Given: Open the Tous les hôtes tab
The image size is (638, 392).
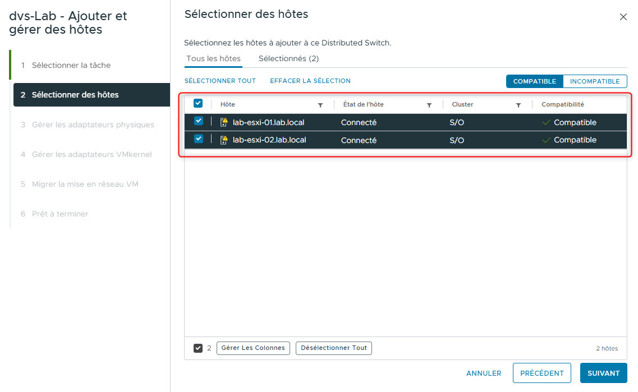Looking at the screenshot, I should click(x=213, y=58).
